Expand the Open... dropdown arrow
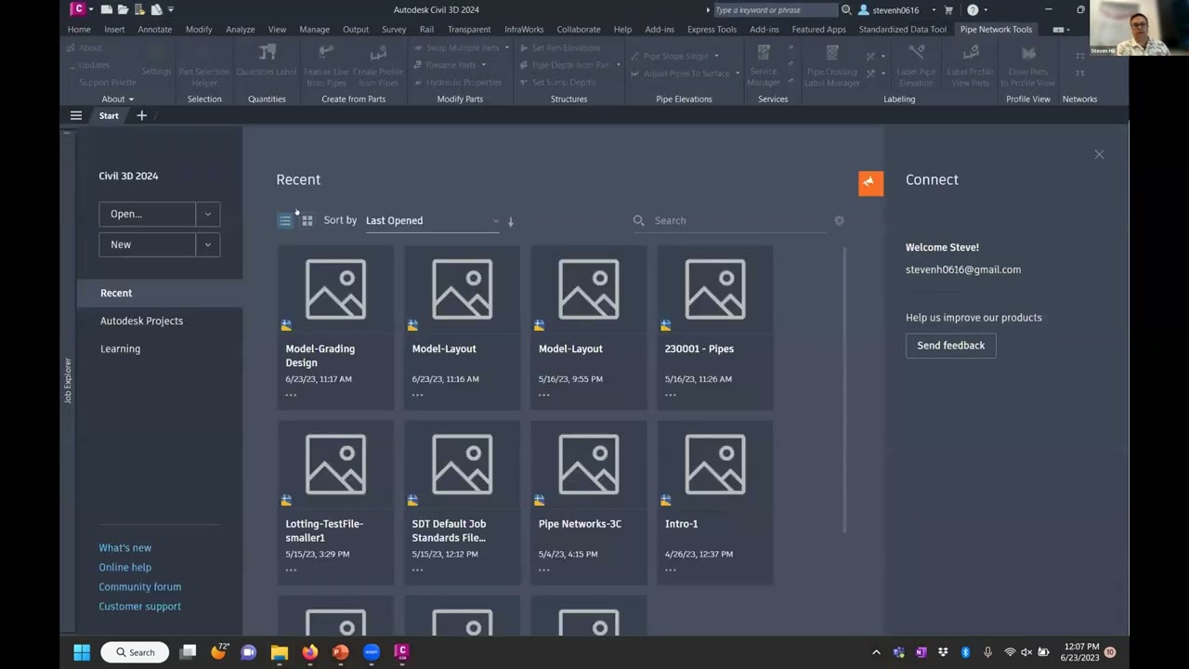Image resolution: width=1189 pixels, height=669 pixels. pyautogui.click(x=208, y=214)
